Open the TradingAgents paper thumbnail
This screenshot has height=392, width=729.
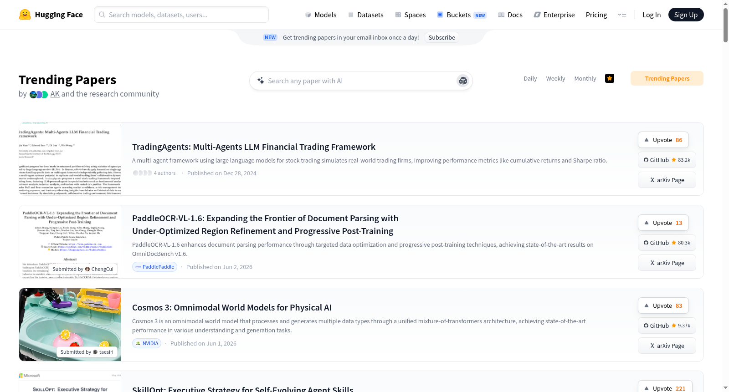(x=70, y=159)
